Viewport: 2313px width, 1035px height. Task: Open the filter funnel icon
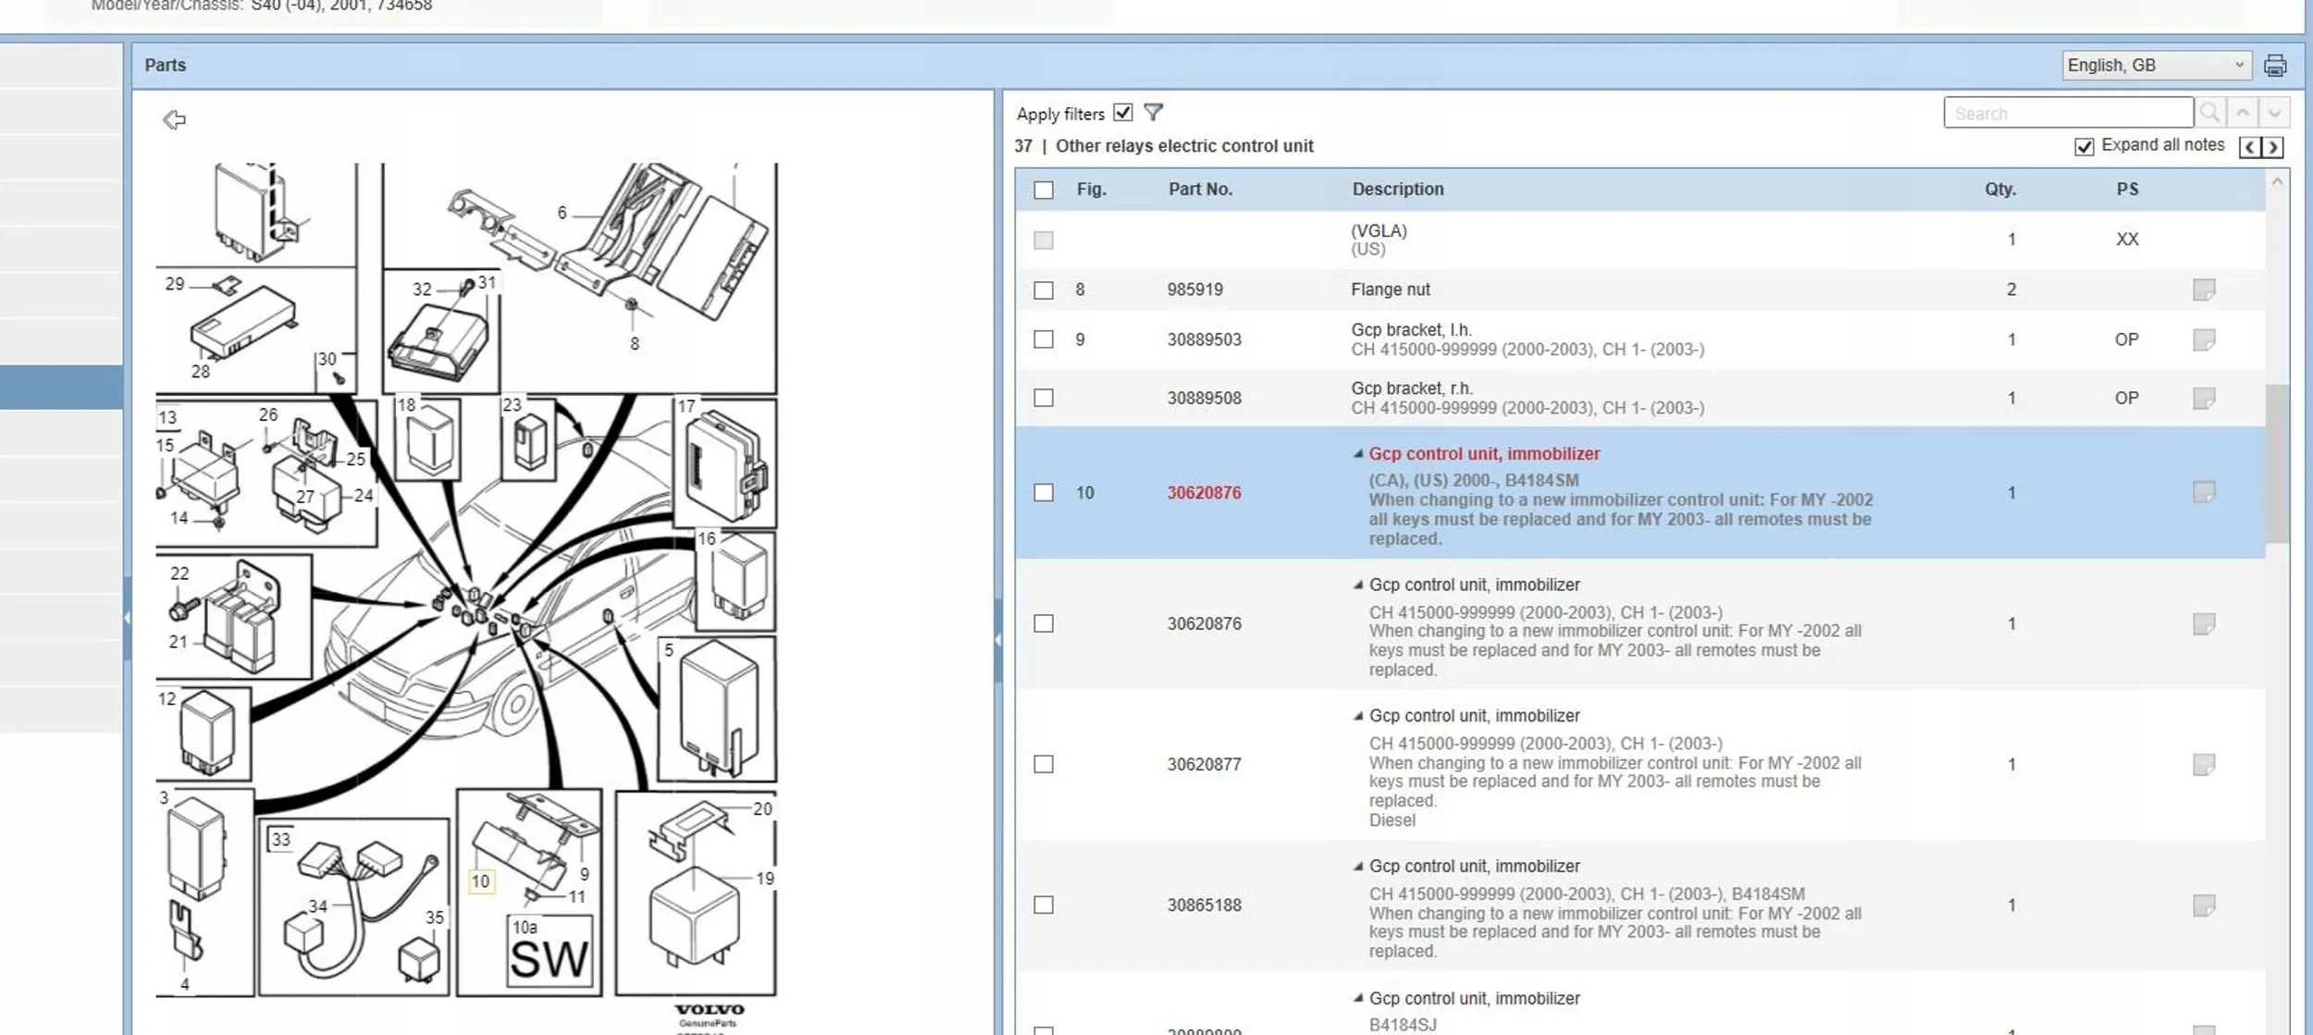tap(1153, 112)
